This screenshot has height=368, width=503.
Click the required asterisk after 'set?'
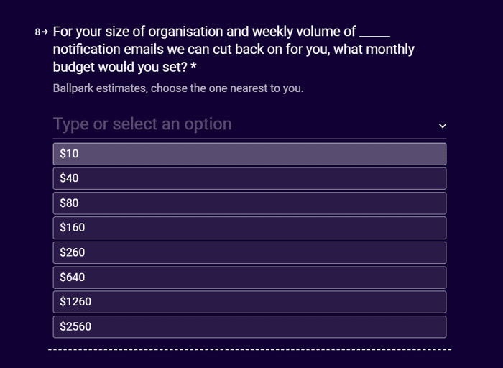(x=193, y=66)
